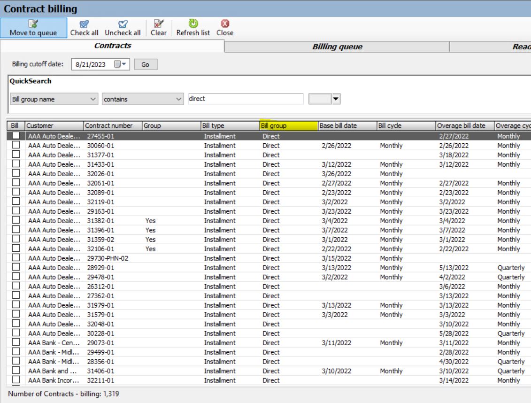Click the Billing cutoff date field
The width and height of the screenshot is (531, 403).
pos(100,64)
